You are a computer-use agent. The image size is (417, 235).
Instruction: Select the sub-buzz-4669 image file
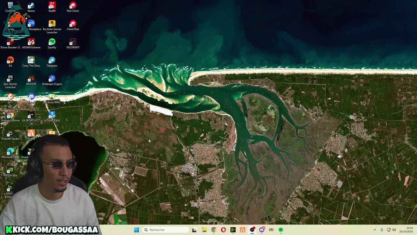pyautogui.click(x=52, y=99)
